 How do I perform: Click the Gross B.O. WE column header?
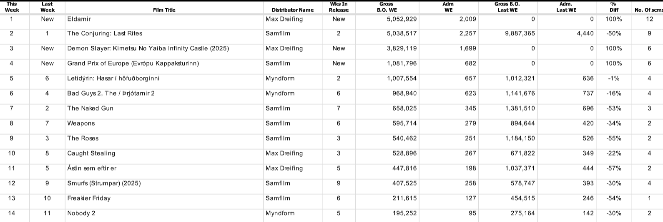tap(387, 7)
